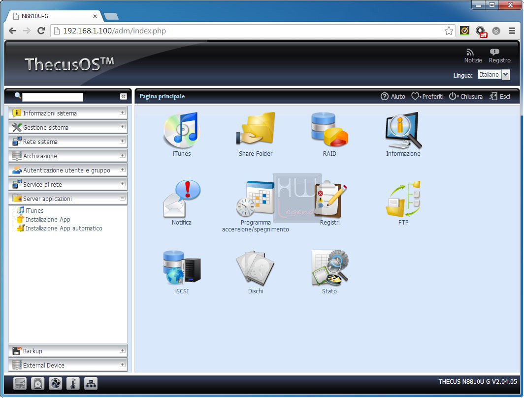Click the RAID status icon in bottom bar
Screen dimensions: 524x398
[x=20, y=384]
